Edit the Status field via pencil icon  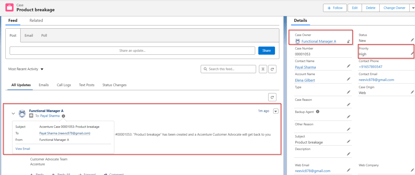(412, 40)
